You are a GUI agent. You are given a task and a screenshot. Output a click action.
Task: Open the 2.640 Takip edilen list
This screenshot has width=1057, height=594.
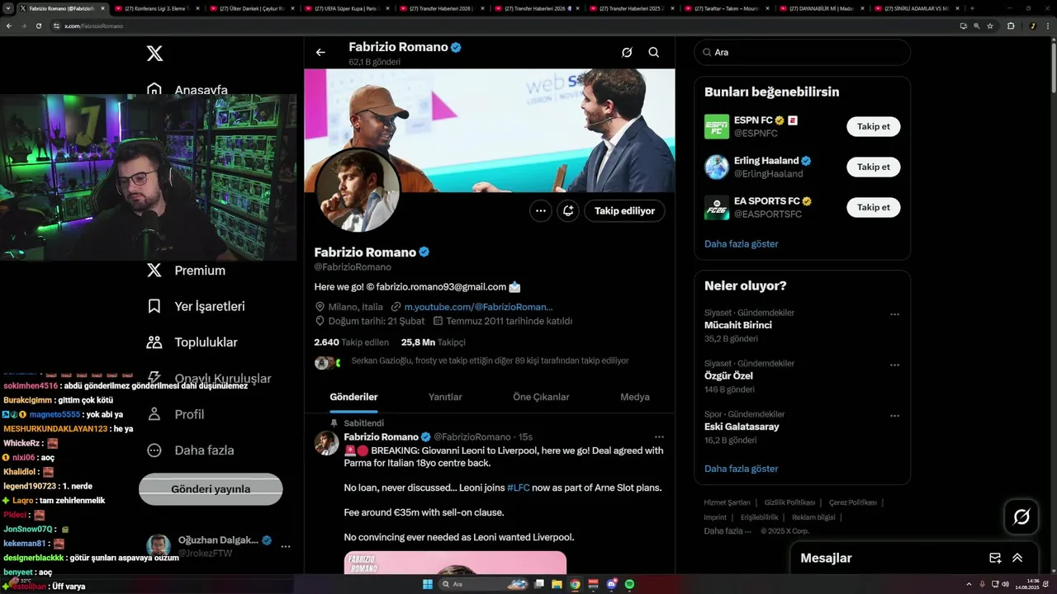coord(351,342)
